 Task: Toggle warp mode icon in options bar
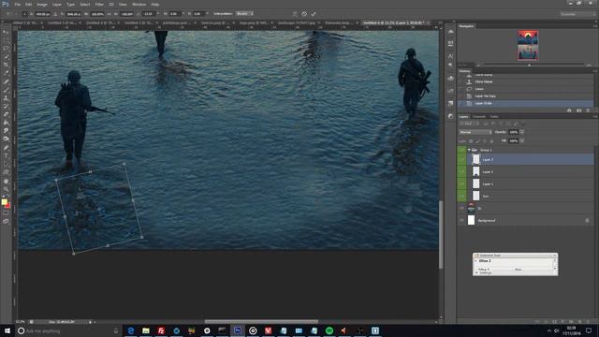tap(295, 14)
